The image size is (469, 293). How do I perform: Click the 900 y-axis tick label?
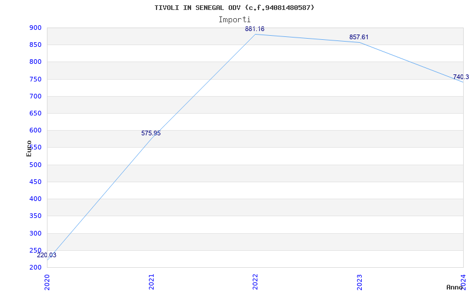click(x=35, y=28)
